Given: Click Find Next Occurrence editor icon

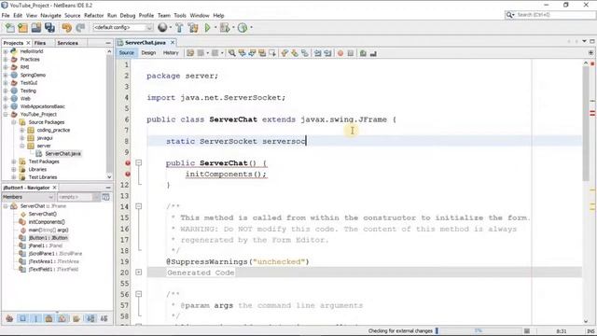Looking at the screenshot, I should coord(252,53).
